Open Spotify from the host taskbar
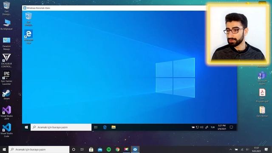This screenshot has height=153, width=272. (109, 150)
